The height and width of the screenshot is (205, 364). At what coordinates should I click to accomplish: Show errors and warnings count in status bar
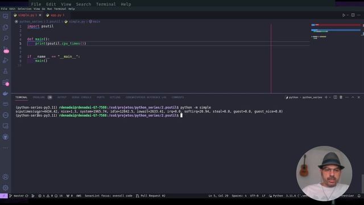[x=51, y=196]
